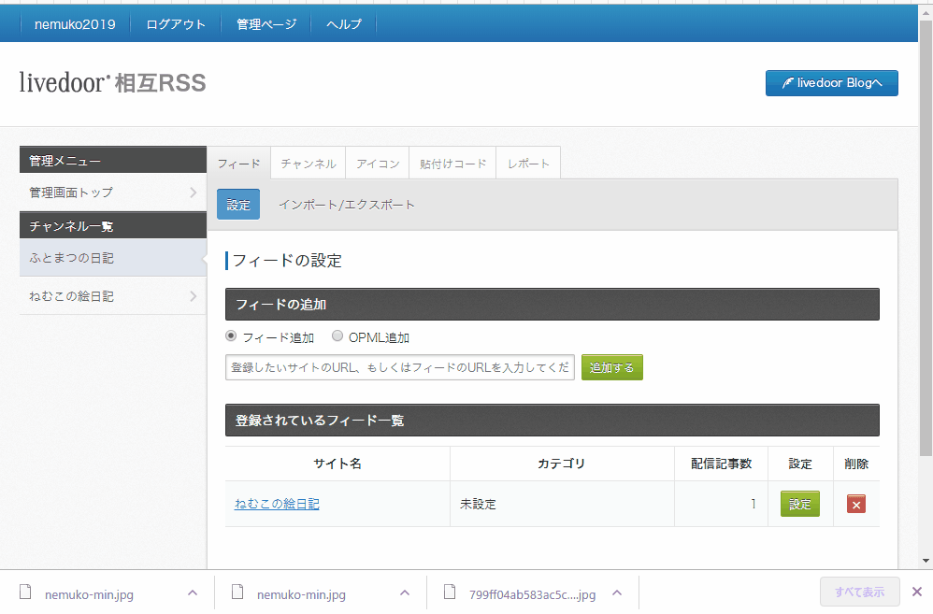Viewport: 933px width, 614px height.
Task: Click the green 追加する button
Action: pyautogui.click(x=611, y=367)
